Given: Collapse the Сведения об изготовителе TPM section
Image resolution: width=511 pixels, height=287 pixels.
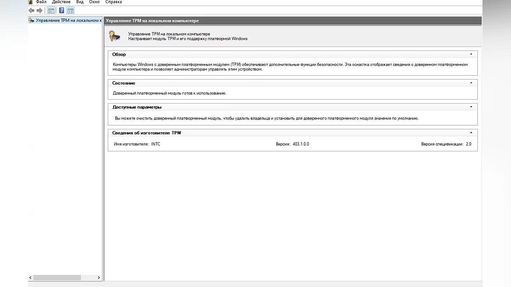Looking at the screenshot, I should coord(471,133).
